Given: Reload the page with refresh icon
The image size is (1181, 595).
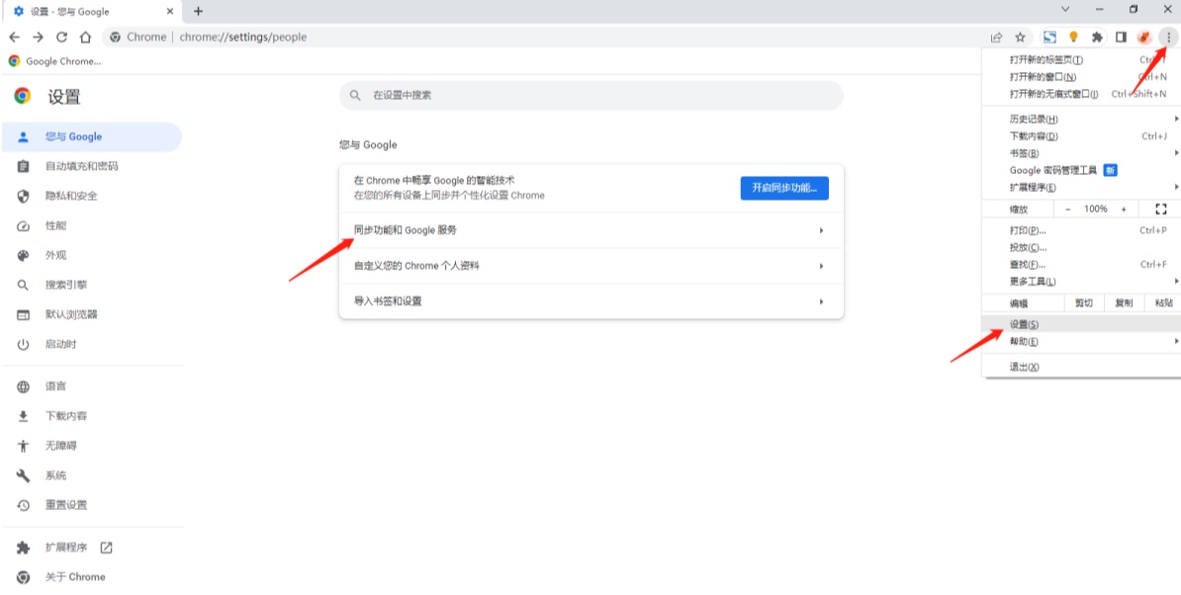Looking at the screenshot, I should coord(61,37).
